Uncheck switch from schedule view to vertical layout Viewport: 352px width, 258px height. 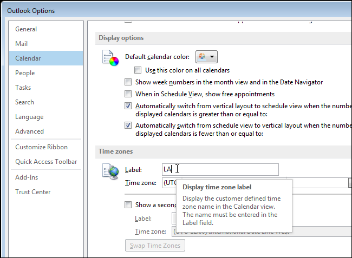click(128, 125)
